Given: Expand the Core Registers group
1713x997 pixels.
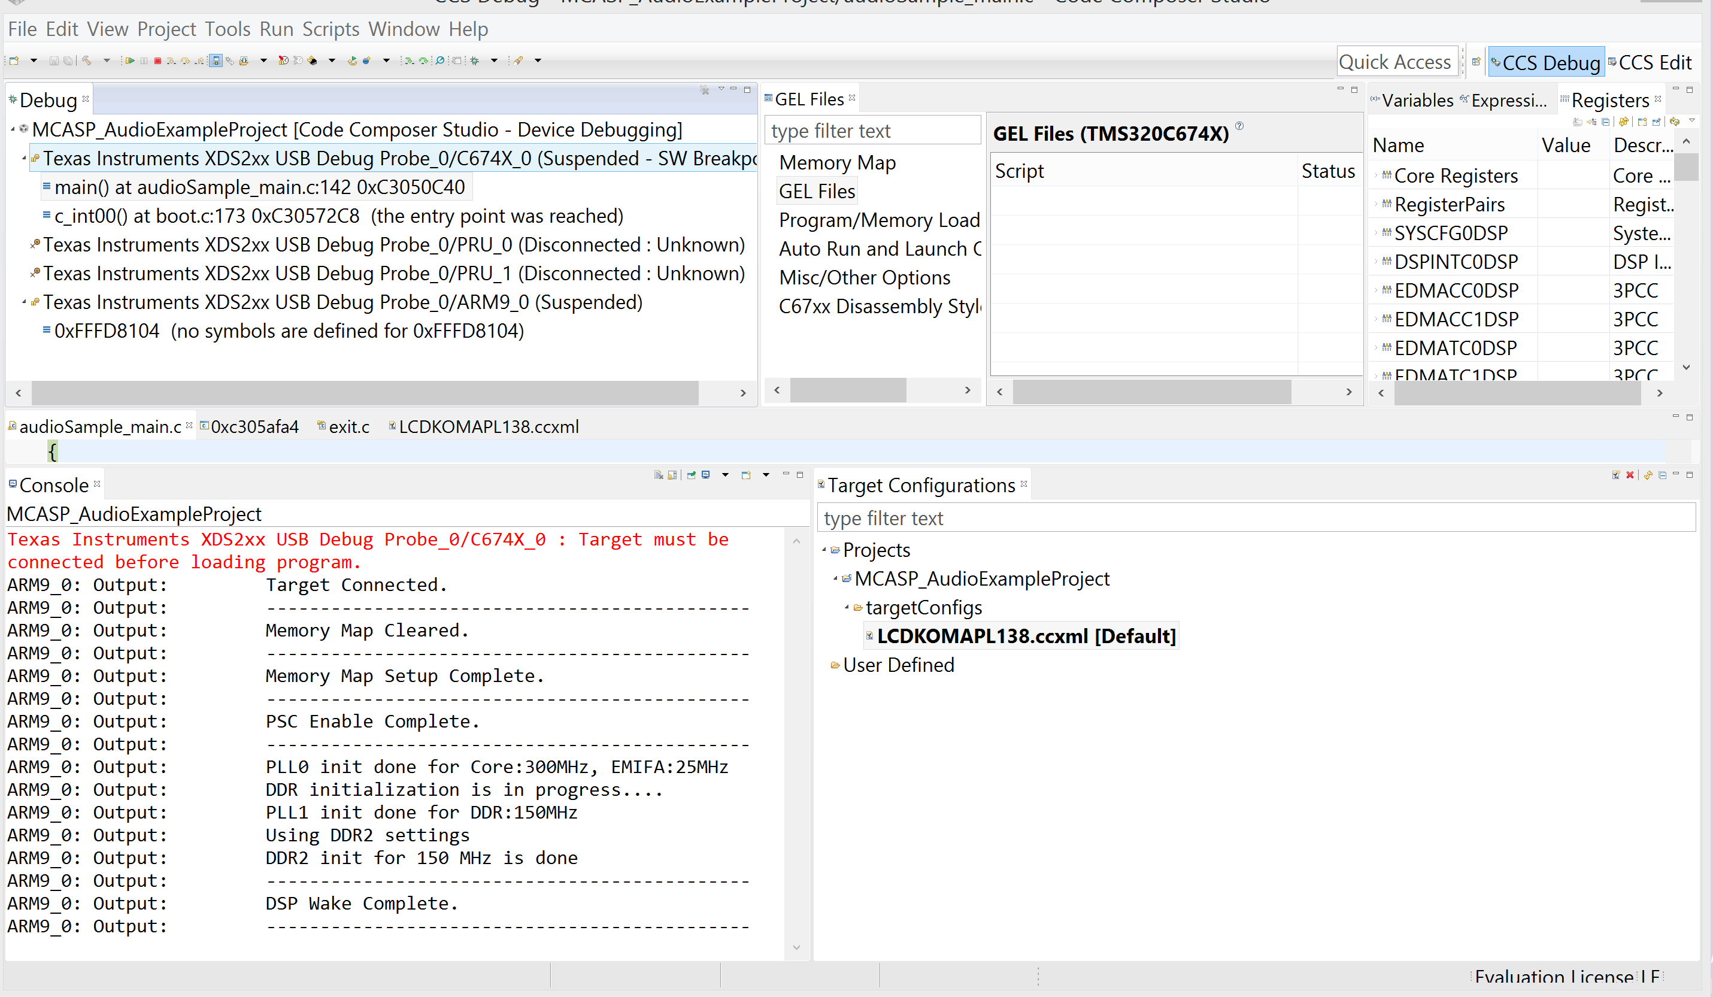Looking at the screenshot, I should coord(1376,176).
